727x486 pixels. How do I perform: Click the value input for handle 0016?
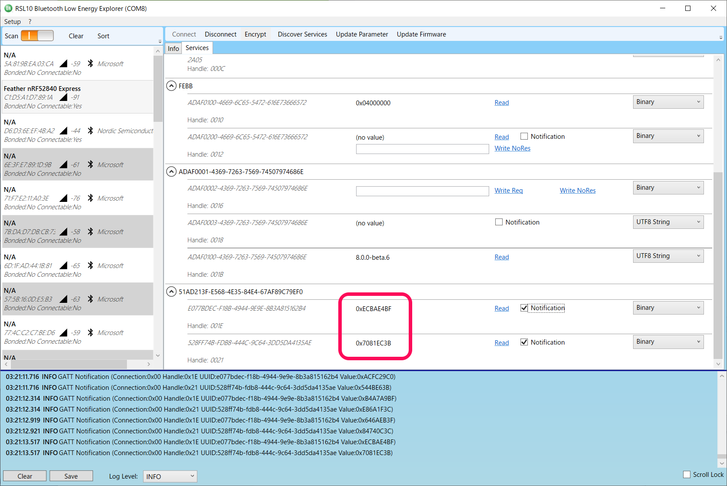tap(422, 191)
